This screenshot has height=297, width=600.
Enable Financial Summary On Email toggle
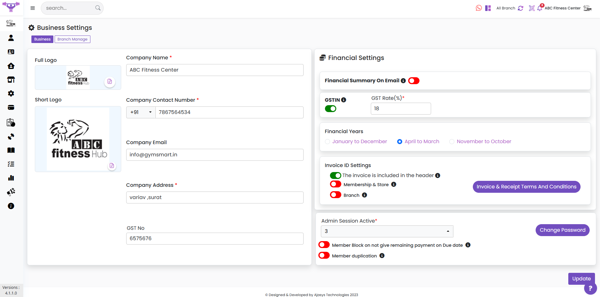[x=414, y=81]
